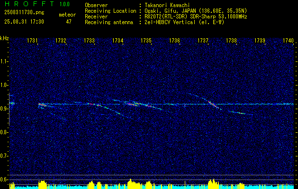Viewport: 298px width, 189px height.
Task: Click time marker 1733
Action: tap(89, 40)
